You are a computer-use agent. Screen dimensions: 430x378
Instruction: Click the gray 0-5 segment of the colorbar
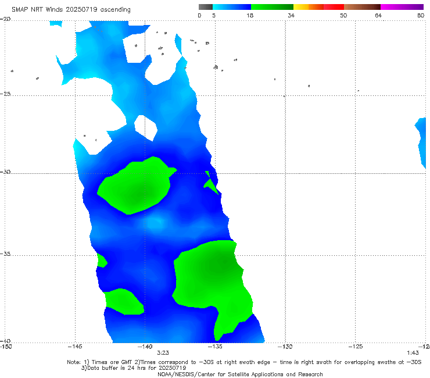click(x=206, y=7)
